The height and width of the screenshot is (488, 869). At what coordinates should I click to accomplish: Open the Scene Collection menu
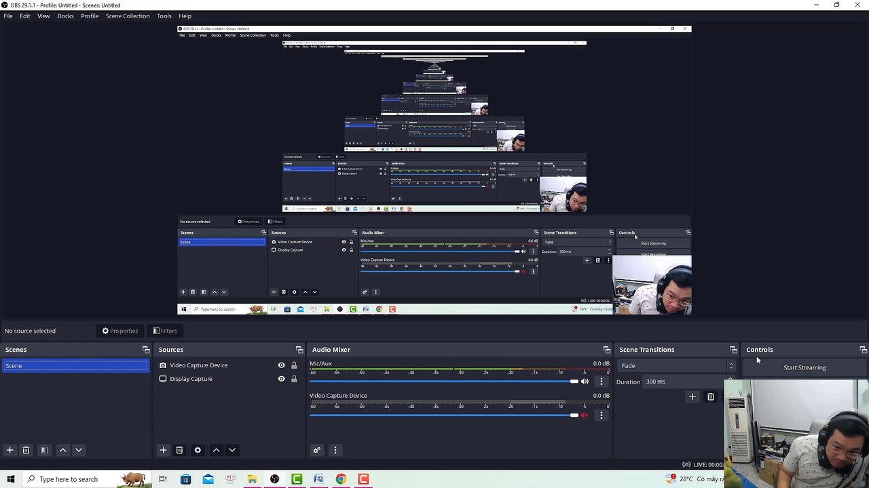coord(128,16)
